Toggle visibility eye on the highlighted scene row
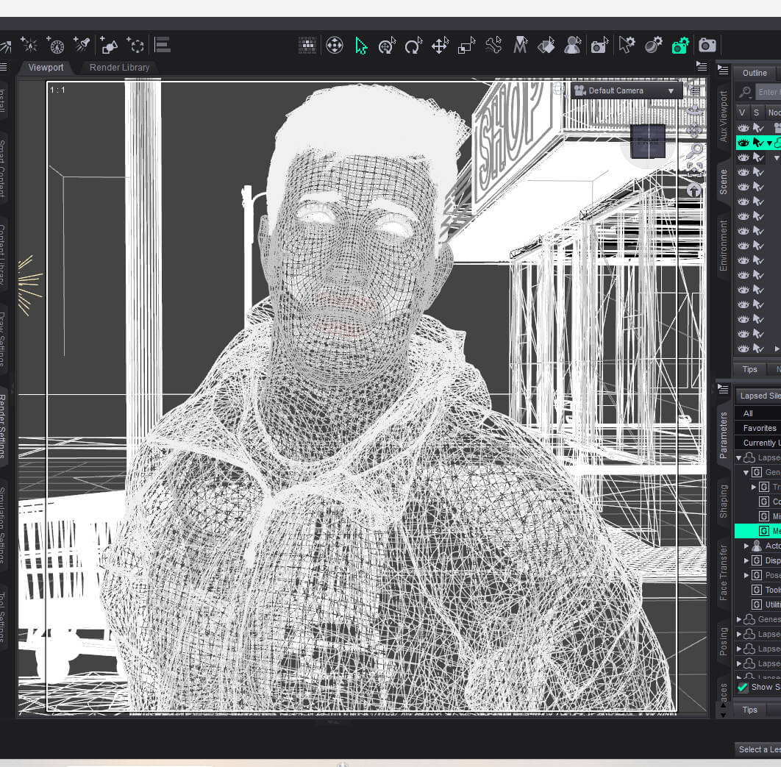This screenshot has height=767, width=781. (x=743, y=143)
